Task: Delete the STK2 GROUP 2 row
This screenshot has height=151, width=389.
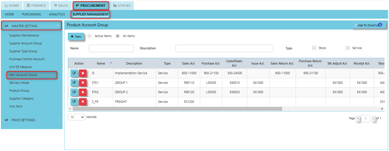Action: 83,92
